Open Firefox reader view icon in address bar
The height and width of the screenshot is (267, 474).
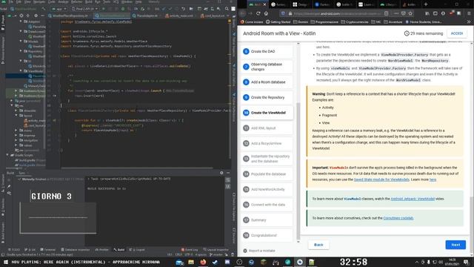(387, 13)
